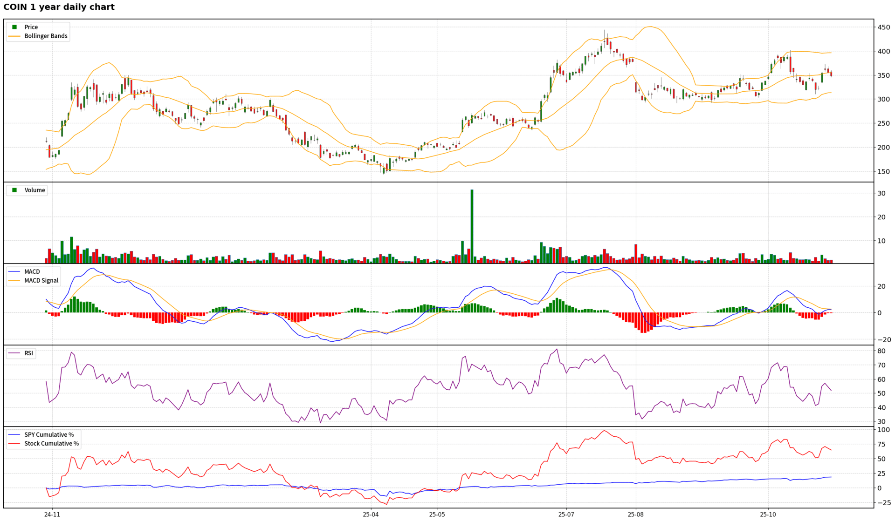
Task: Click the 80 tick on RSI axis
Action: click(x=881, y=351)
